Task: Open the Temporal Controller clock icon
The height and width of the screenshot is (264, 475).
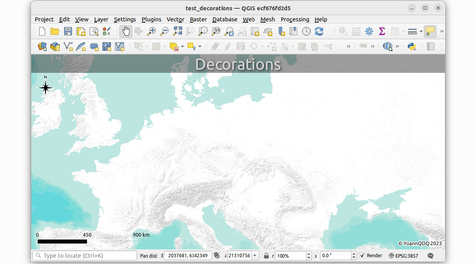Action: [x=306, y=31]
